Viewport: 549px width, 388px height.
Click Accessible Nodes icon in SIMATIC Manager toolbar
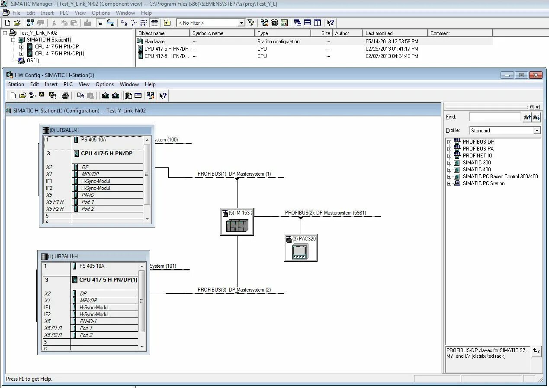(31, 22)
